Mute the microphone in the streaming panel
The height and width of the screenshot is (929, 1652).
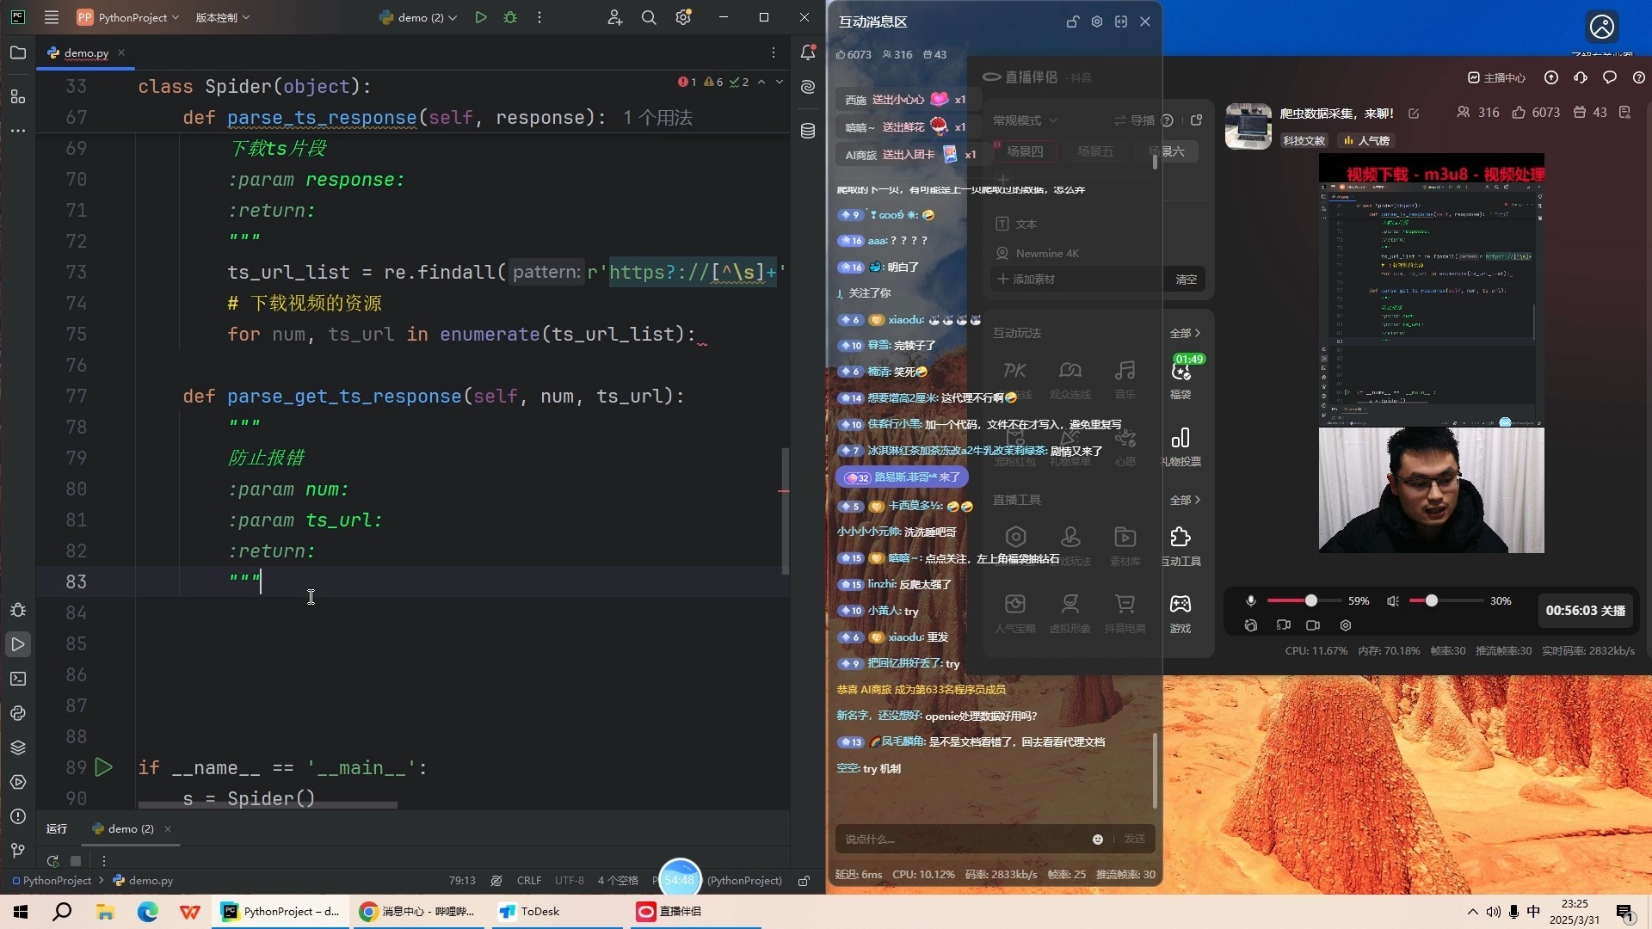1251,601
